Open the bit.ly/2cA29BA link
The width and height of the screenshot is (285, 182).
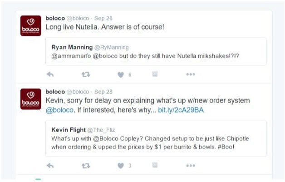[x=181, y=110]
